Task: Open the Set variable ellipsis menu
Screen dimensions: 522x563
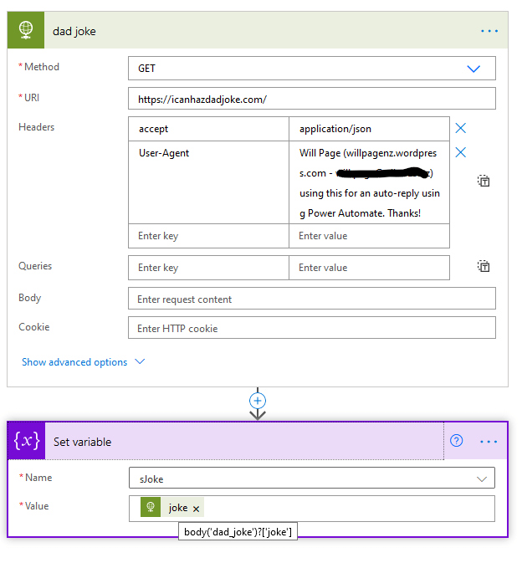Action: coord(489,441)
